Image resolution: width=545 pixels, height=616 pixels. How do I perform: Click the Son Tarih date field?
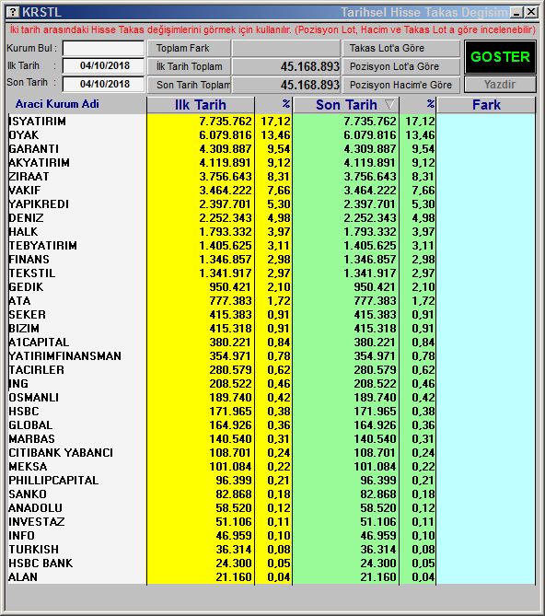[104, 84]
